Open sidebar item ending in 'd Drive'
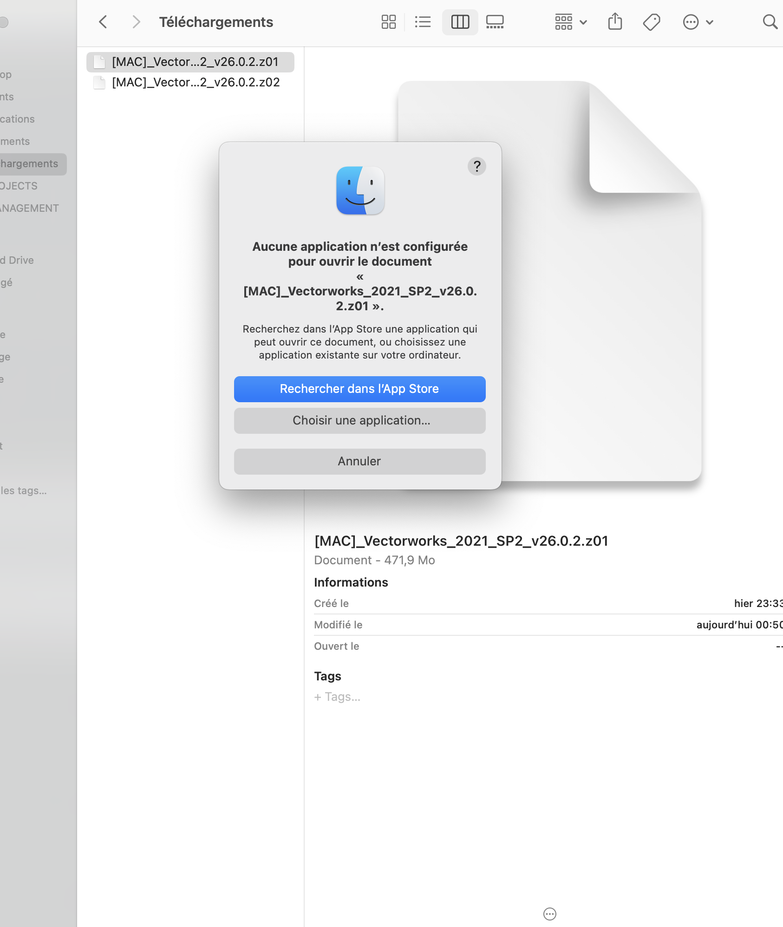The width and height of the screenshot is (783, 927). [17, 260]
